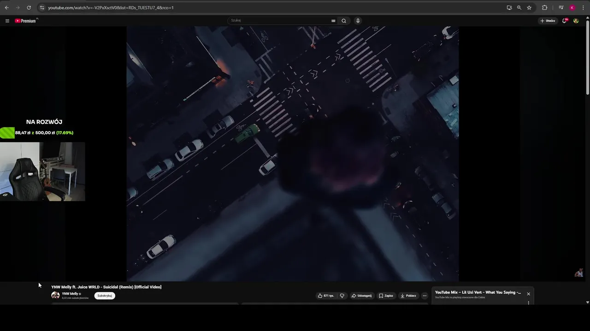Open the YouTube Mix playlist title

coord(478,292)
